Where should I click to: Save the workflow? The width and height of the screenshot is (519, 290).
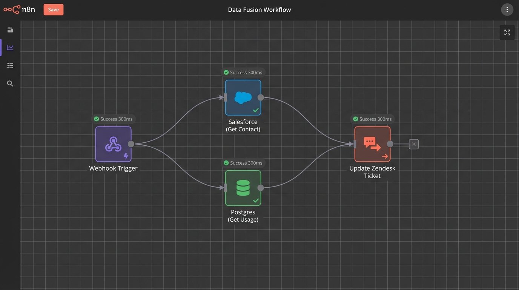[x=54, y=9]
